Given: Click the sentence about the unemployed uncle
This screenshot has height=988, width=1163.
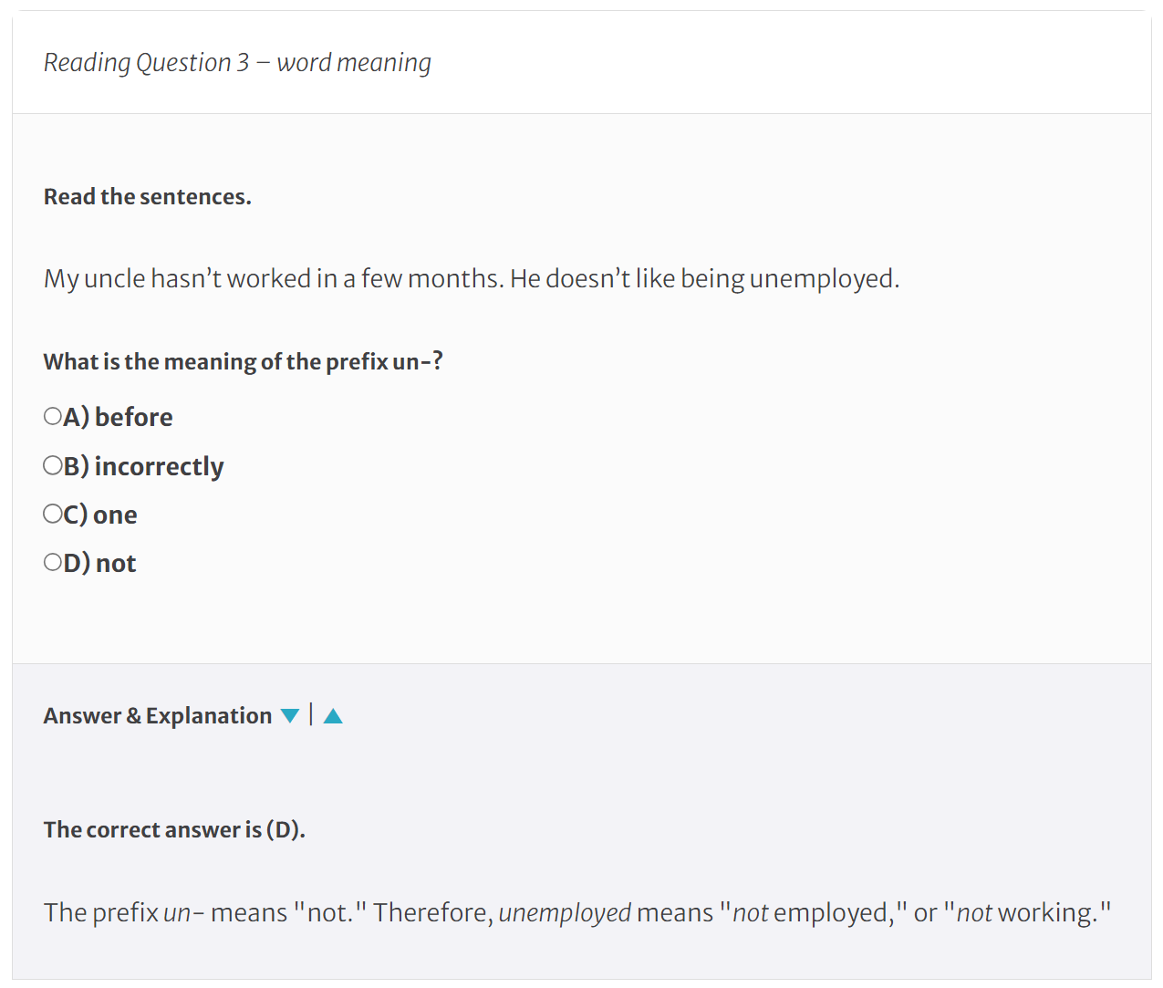Looking at the screenshot, I should (471, 278).
